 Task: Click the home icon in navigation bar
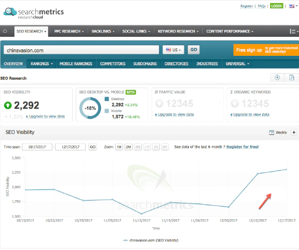coord(5,31)
